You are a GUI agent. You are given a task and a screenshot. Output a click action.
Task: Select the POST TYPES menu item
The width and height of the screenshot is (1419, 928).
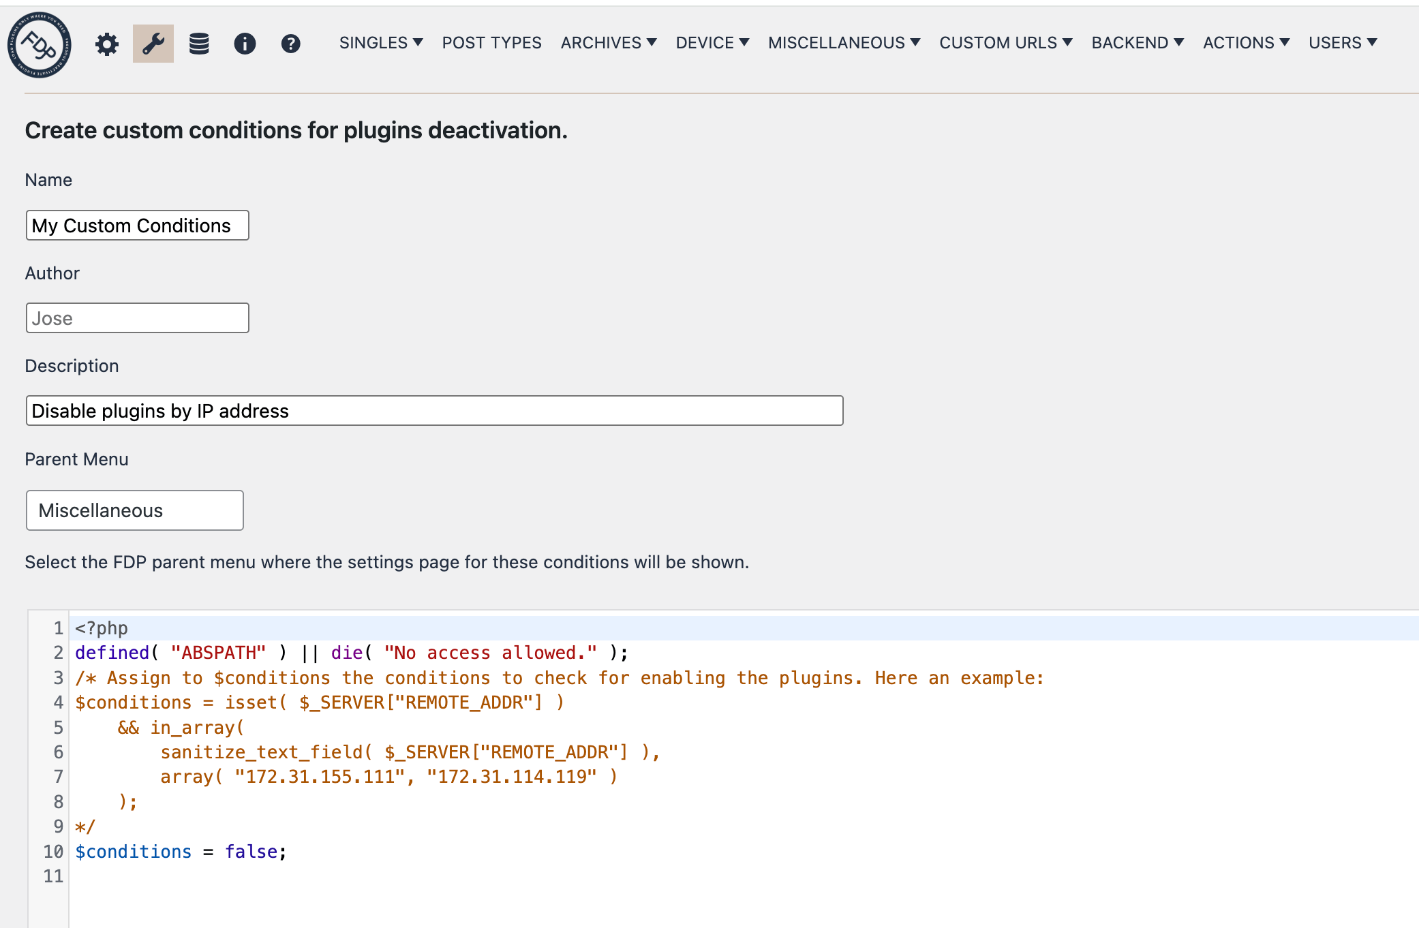(491, 42)
